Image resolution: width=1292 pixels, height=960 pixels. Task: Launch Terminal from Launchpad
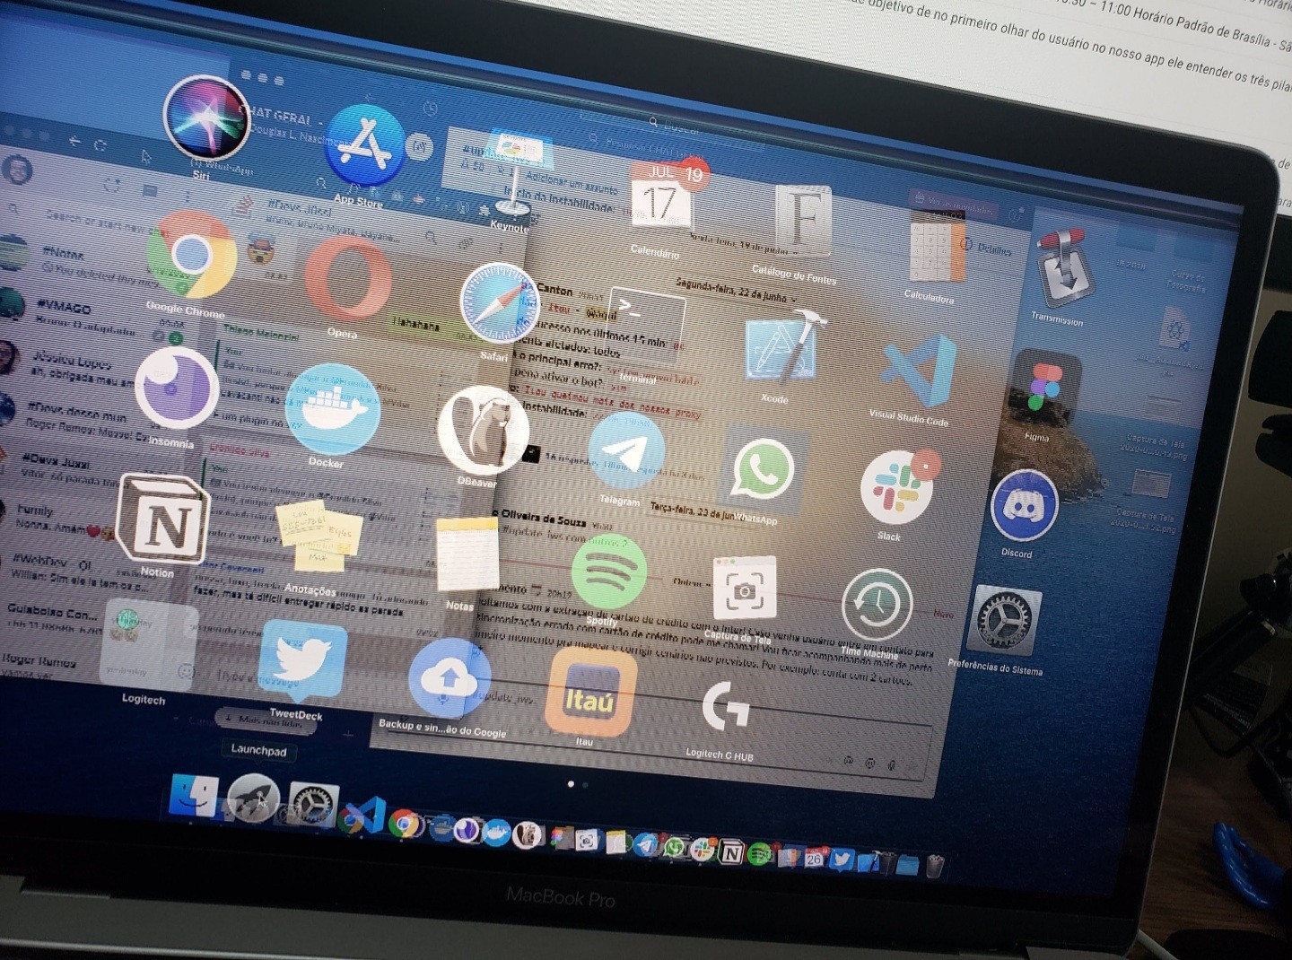pos(646,324)
